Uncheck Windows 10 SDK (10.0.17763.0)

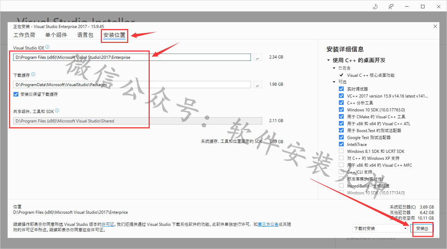(x=341, y=110)
